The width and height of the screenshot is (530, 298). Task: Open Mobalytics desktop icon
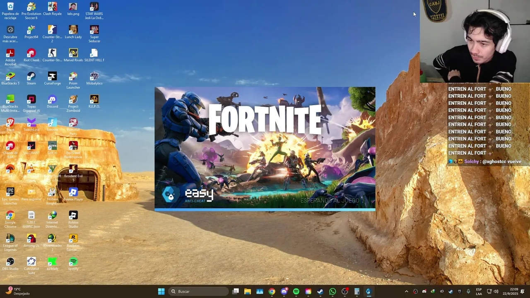point(94,79)
